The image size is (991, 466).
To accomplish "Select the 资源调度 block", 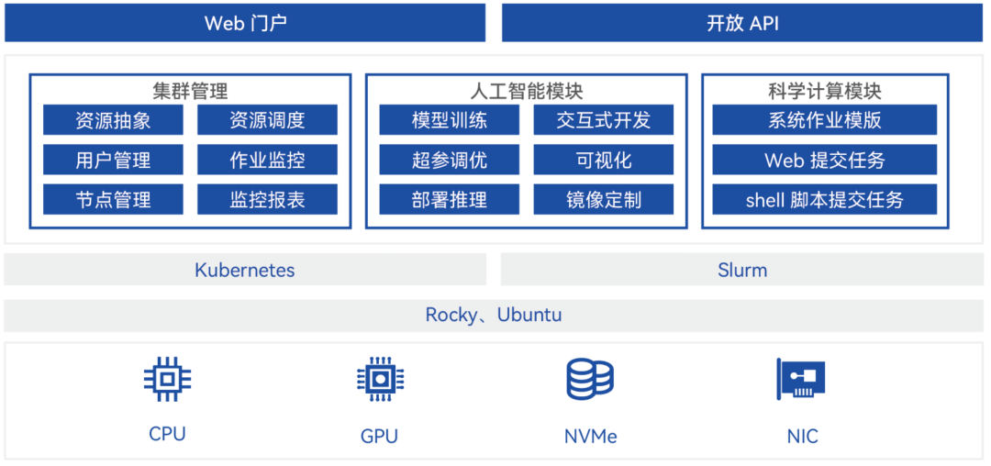I will (x=267, y=120).
